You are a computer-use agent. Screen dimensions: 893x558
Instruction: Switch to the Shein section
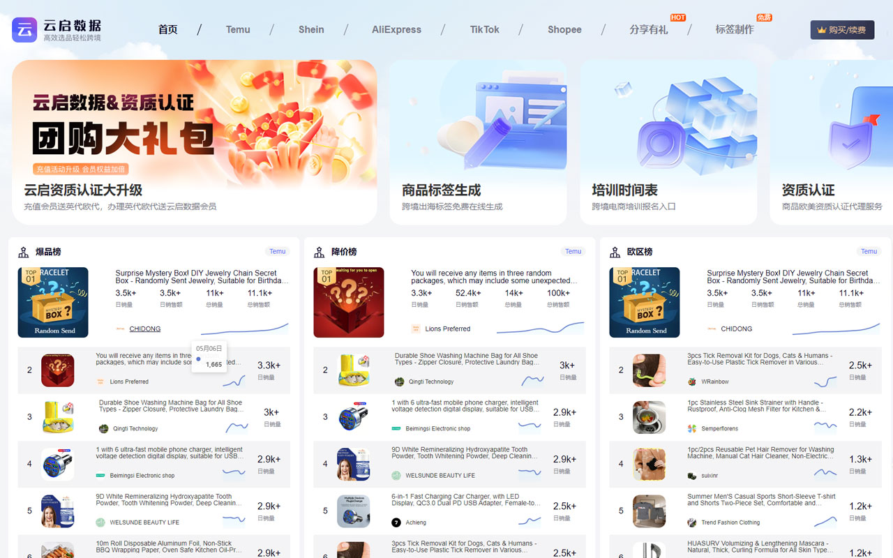311,29
